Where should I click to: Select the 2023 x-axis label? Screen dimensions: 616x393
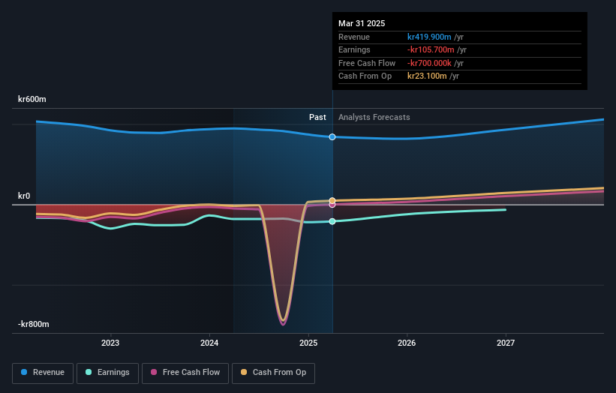[110, 343]
